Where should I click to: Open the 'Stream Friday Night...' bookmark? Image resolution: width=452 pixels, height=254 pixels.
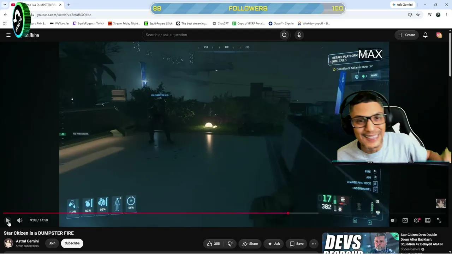tap(124, 24)
